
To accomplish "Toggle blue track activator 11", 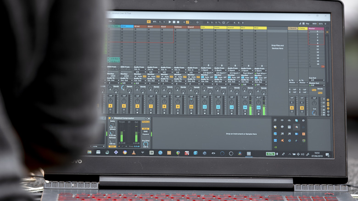I will 205,106.
